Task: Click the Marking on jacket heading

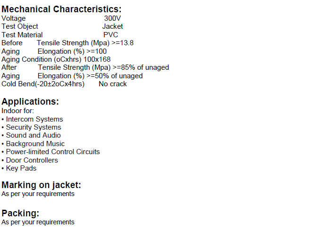Action: [42, 185]
